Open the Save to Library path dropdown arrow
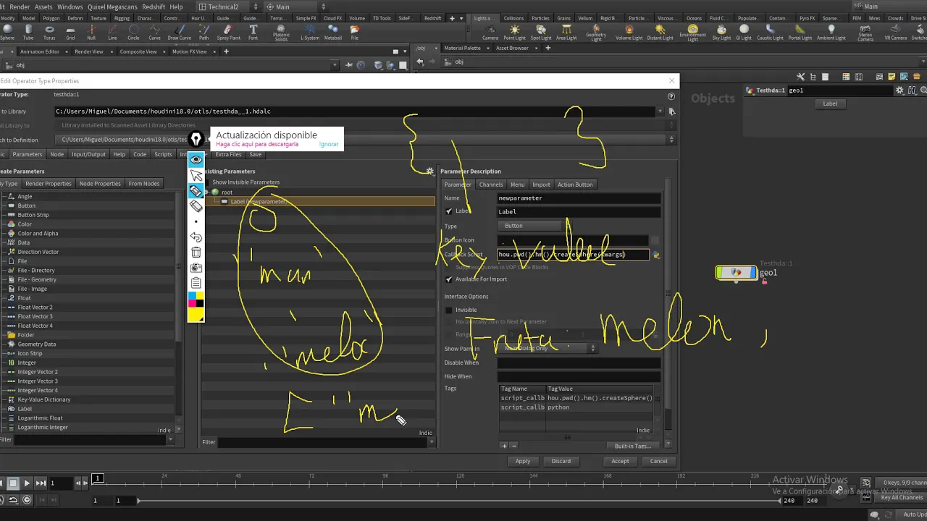The image size is (927, 521). click(660, 111)
